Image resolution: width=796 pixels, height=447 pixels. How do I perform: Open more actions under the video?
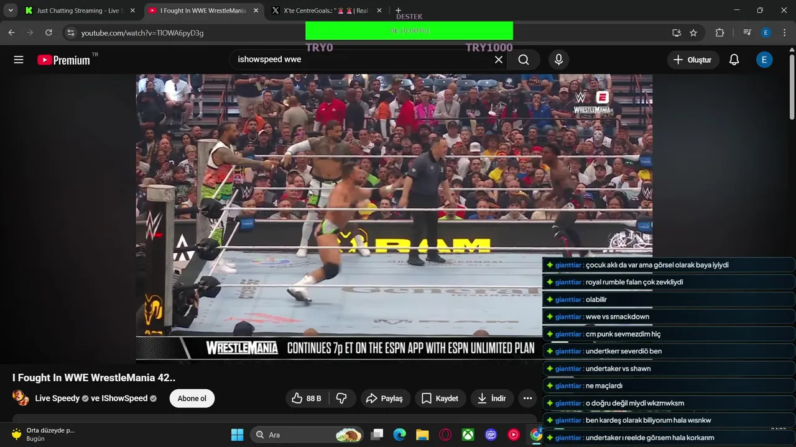[x=527, y=399]
